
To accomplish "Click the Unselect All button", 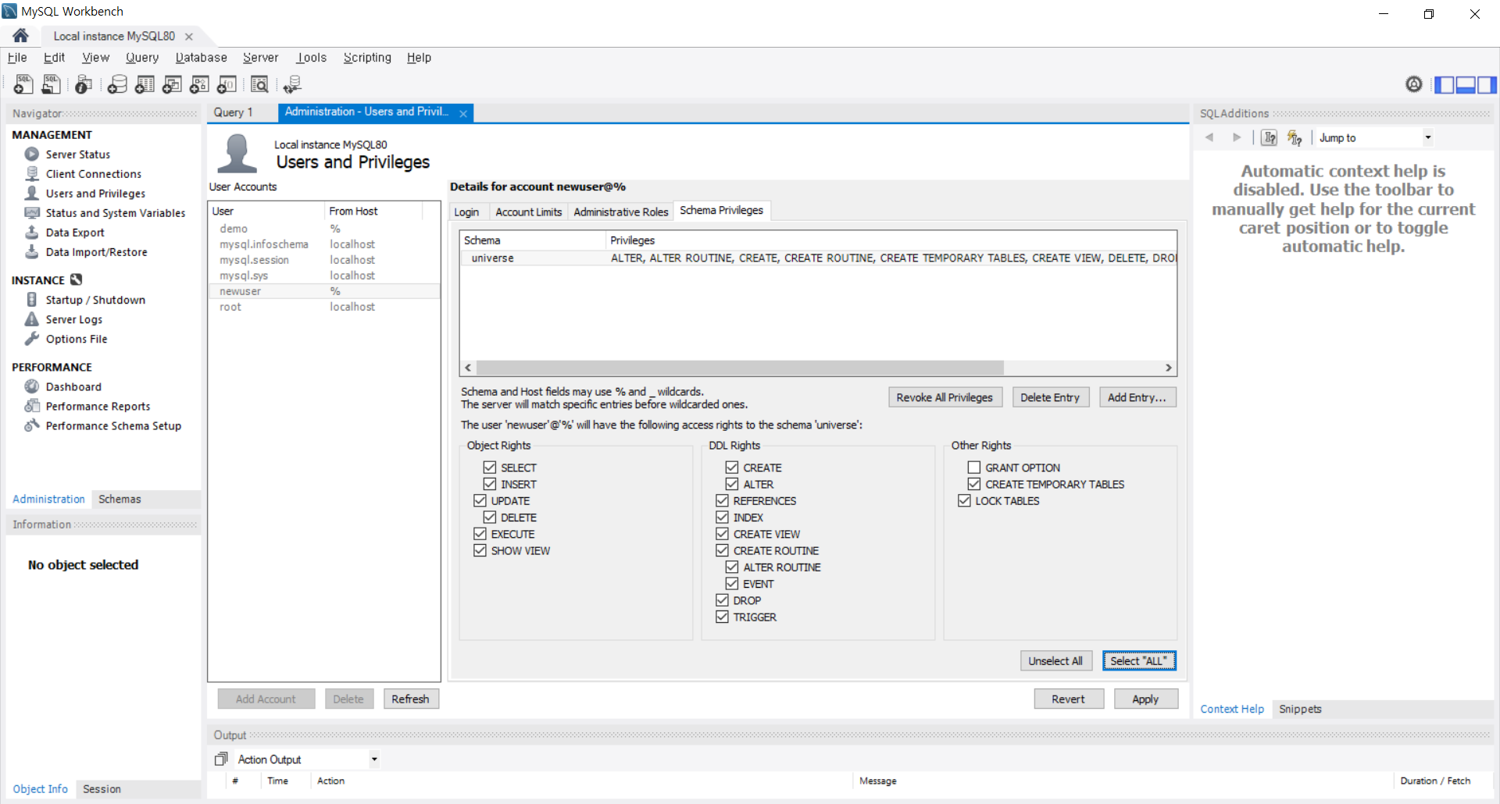I will [1055, 661].
